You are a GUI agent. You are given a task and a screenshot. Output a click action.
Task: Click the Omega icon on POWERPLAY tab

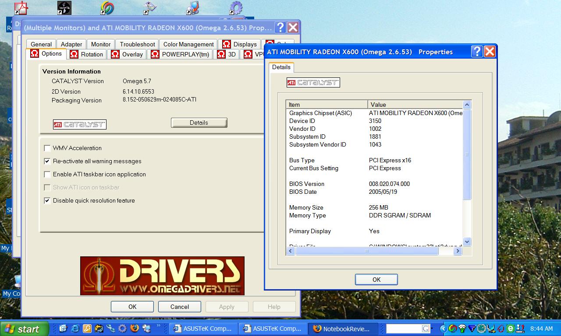point(155,54)
